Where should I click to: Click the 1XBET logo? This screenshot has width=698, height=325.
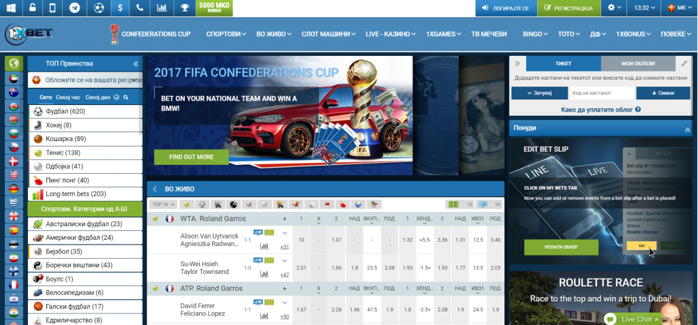coord(29,34)
